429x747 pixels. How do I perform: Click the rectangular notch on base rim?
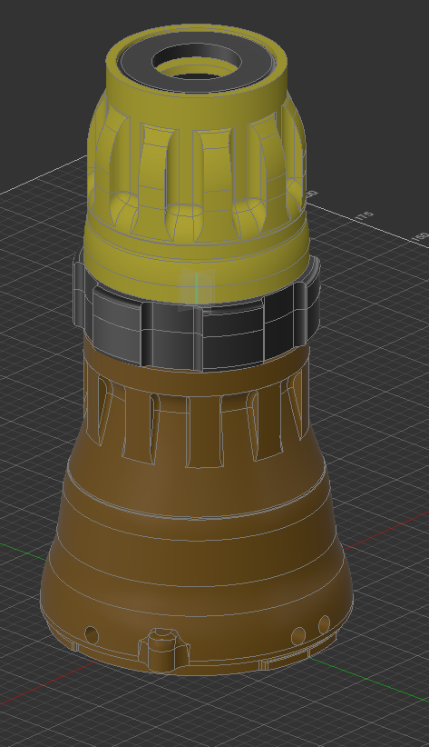pyautogui.click(x=285, y=658)
